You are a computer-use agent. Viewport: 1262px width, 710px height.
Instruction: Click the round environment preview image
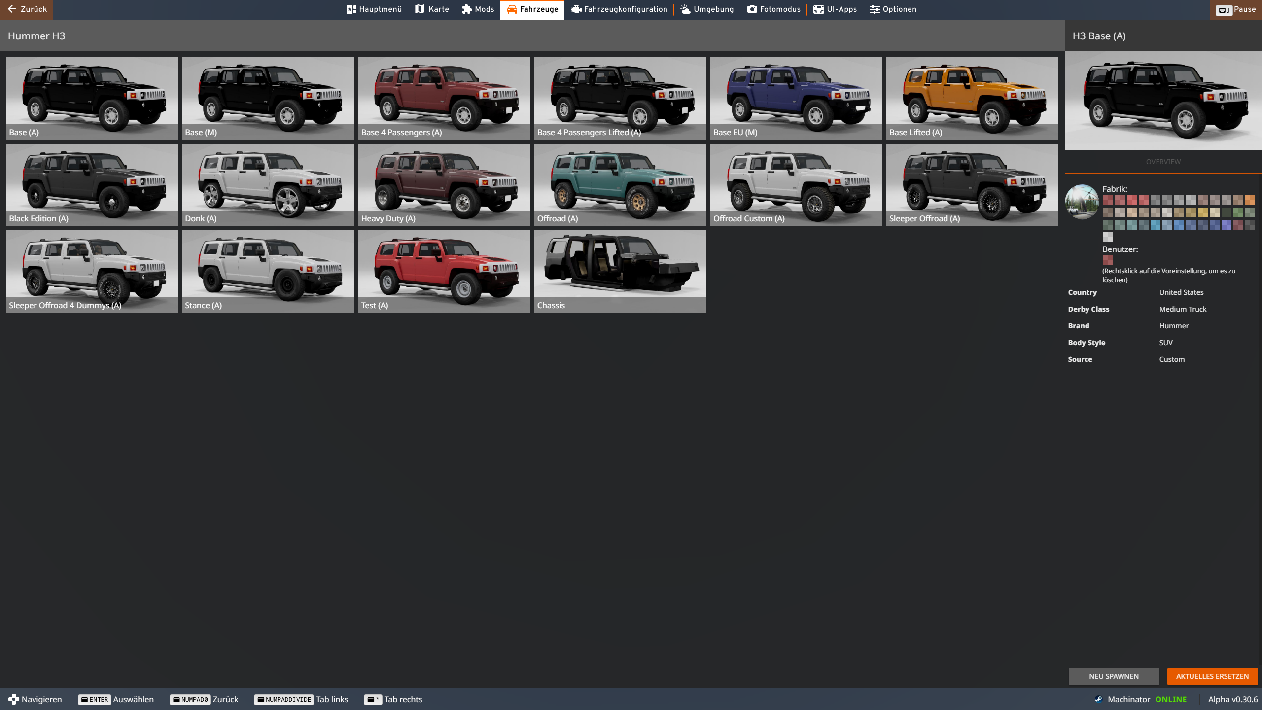(1082, 202)
